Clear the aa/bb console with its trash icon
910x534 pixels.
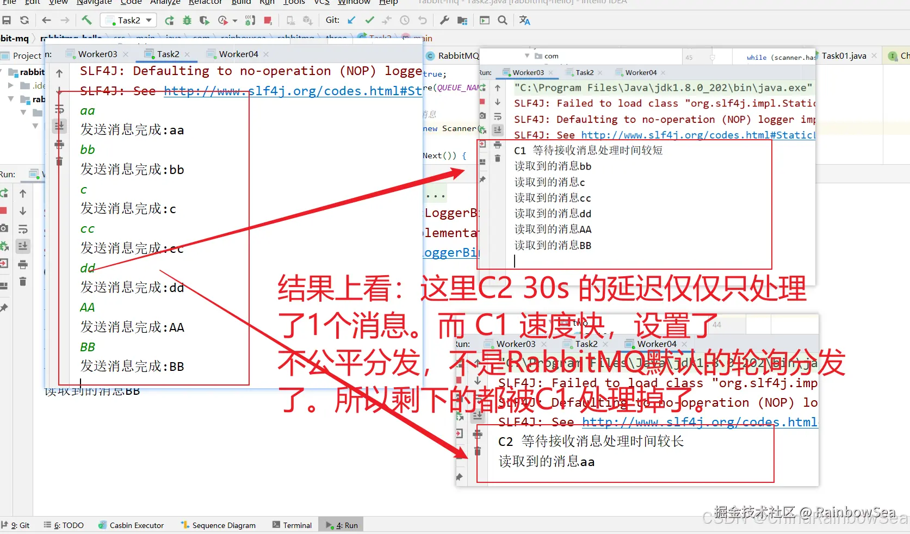coord(59,161)
